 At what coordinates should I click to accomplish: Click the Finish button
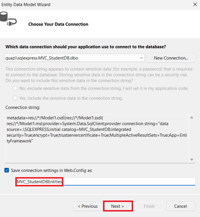pyautogui.click(x=149, y=206)
